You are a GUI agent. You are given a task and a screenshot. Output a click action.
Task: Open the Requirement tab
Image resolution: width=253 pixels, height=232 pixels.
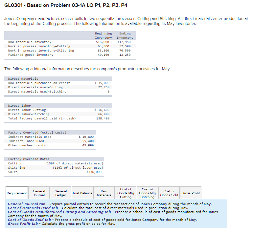(x=17, y=193)
